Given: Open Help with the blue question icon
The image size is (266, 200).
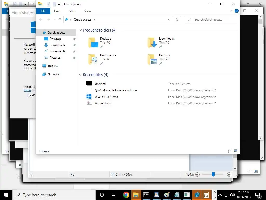Looking at the screenshot, I should [236, 11].
